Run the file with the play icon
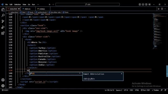168x94 pixels. (x=159, y=9)
